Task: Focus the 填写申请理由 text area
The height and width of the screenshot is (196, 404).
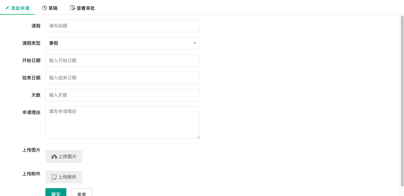Action: (x=122, y=122)
